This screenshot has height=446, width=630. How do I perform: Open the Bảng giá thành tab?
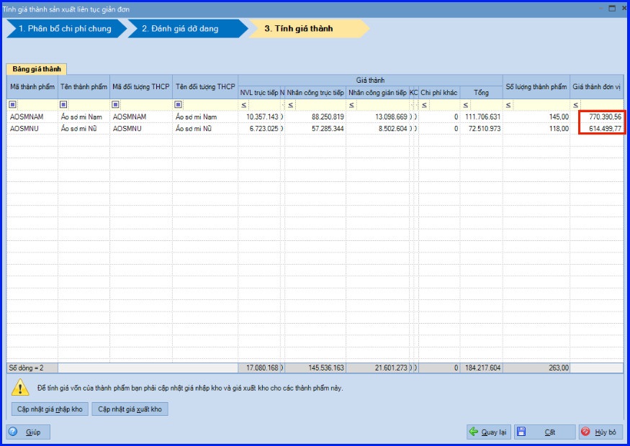37,69
